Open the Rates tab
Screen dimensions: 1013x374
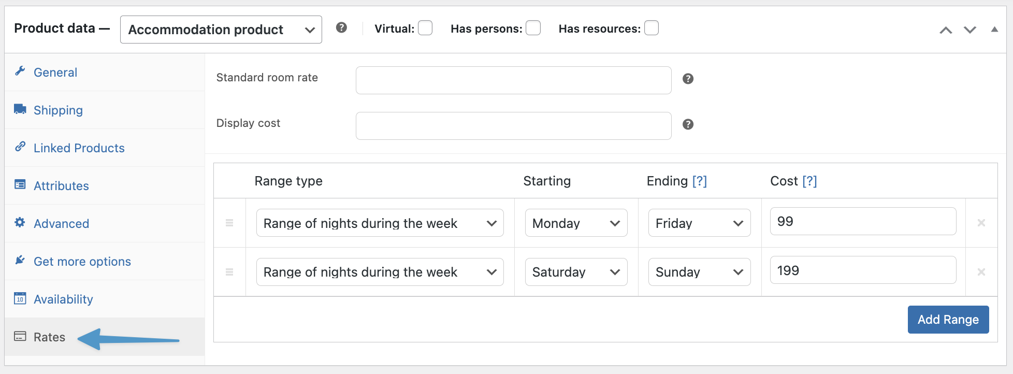(49, 337)
